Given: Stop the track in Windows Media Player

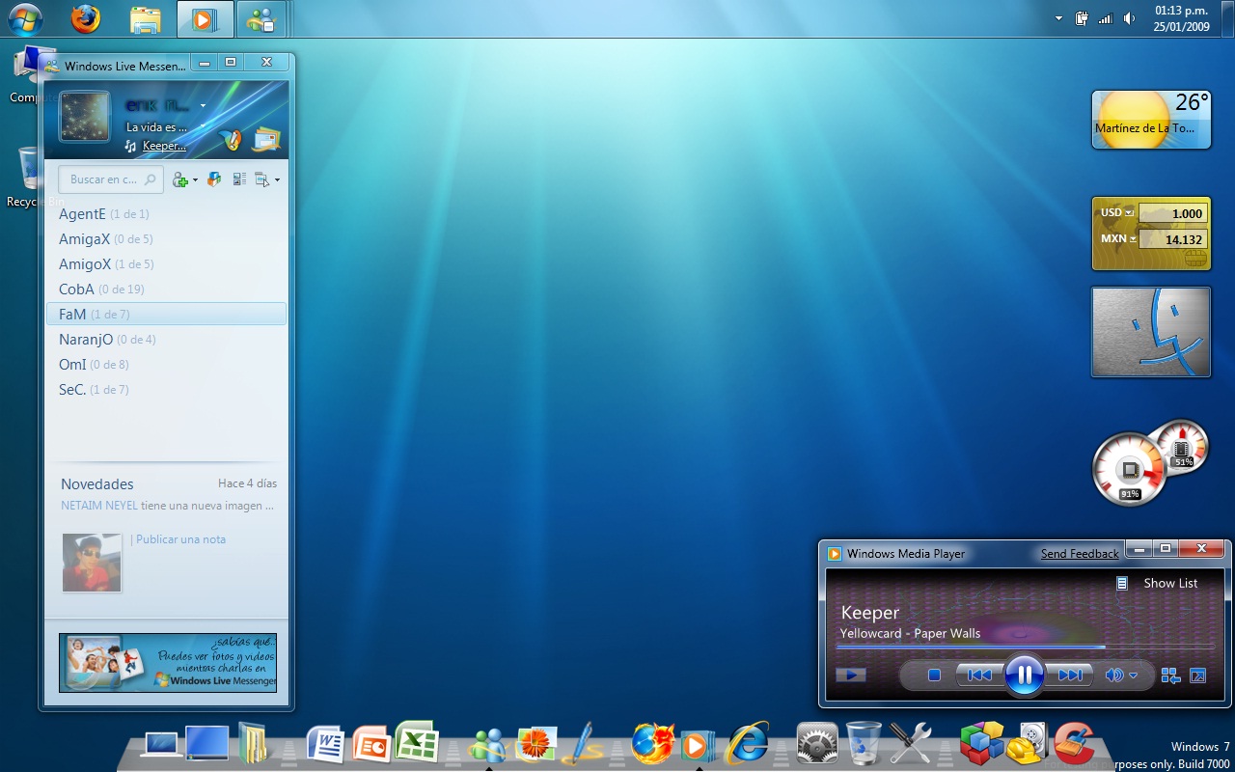Looking at the screenshot, I should (x=934, y=675).
